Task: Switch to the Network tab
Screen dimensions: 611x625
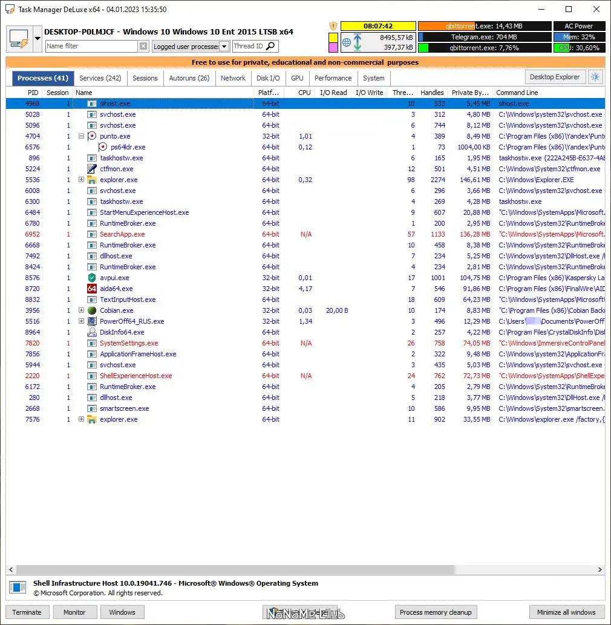Action: 233,78
